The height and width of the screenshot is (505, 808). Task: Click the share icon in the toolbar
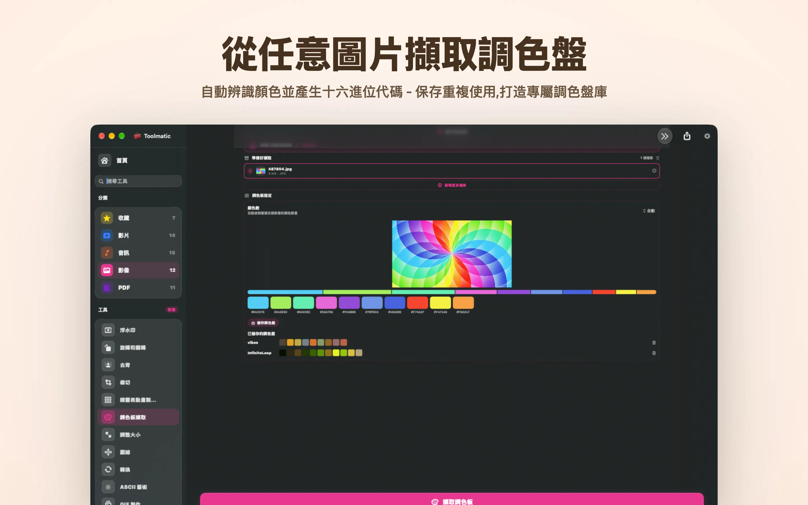point(687,136)
